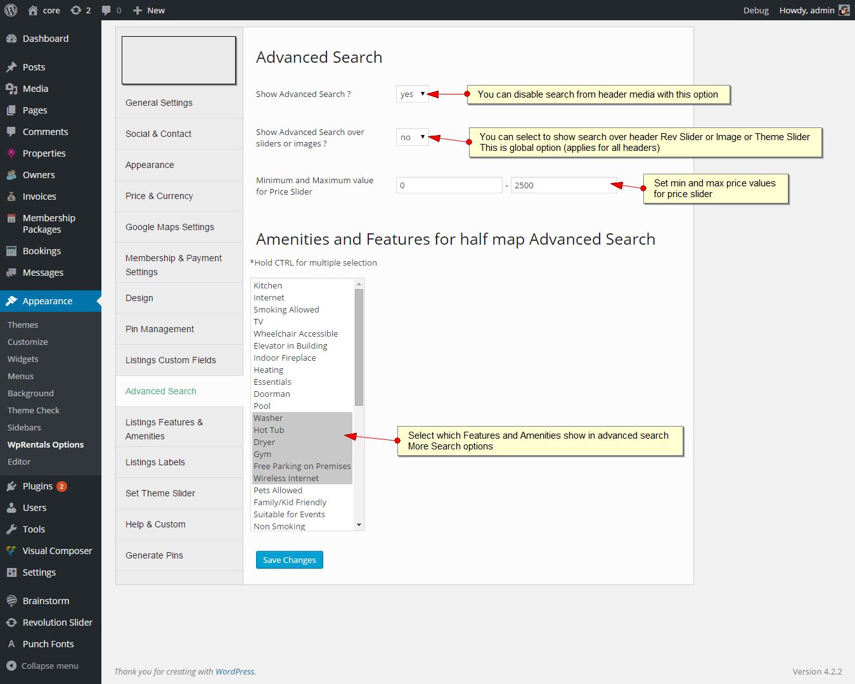855x684 pixels.
Task: Follow the WordPress footer link
Action: point(235,671)
